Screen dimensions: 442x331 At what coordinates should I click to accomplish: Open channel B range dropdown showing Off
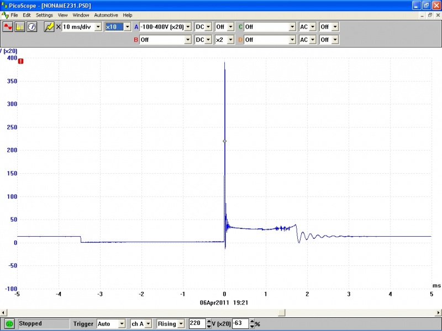point(188,40)
